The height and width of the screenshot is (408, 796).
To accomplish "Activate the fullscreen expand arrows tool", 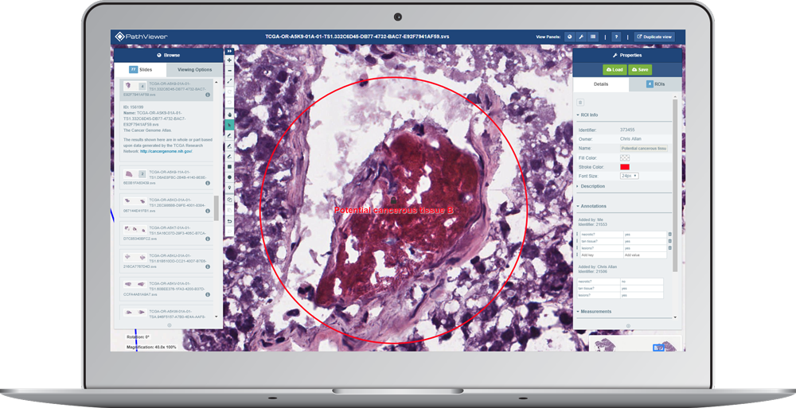I will pyautogui.click(x=229, y=80).
